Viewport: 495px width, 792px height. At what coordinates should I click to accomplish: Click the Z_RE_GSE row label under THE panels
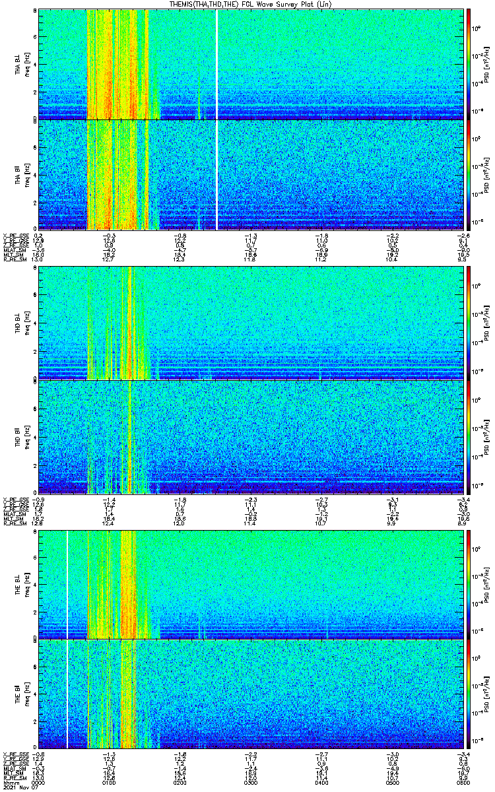click(x=15, y=763)
